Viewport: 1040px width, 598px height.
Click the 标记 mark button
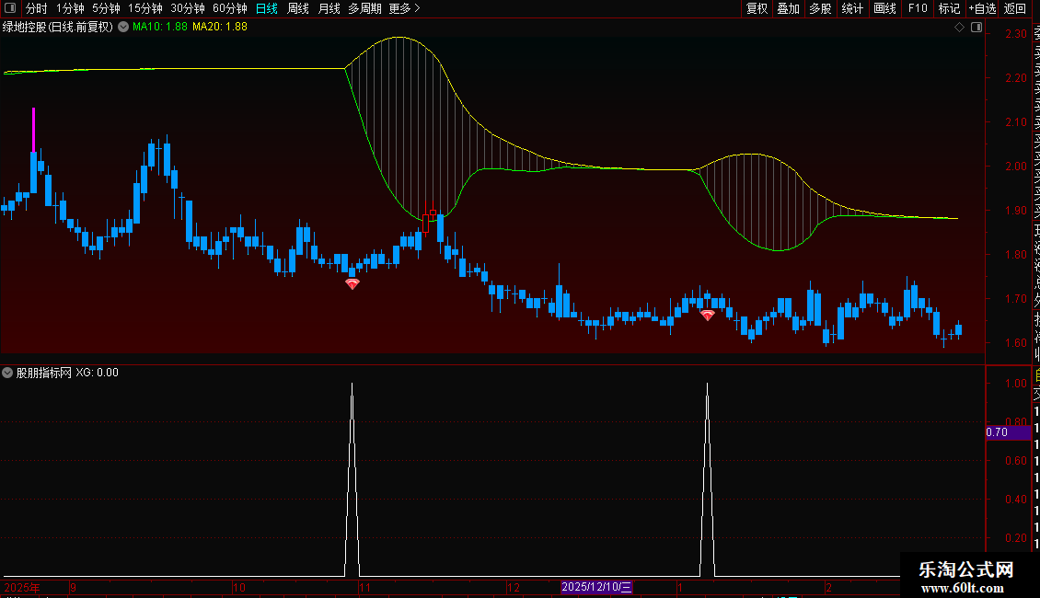tap(949, 8)
